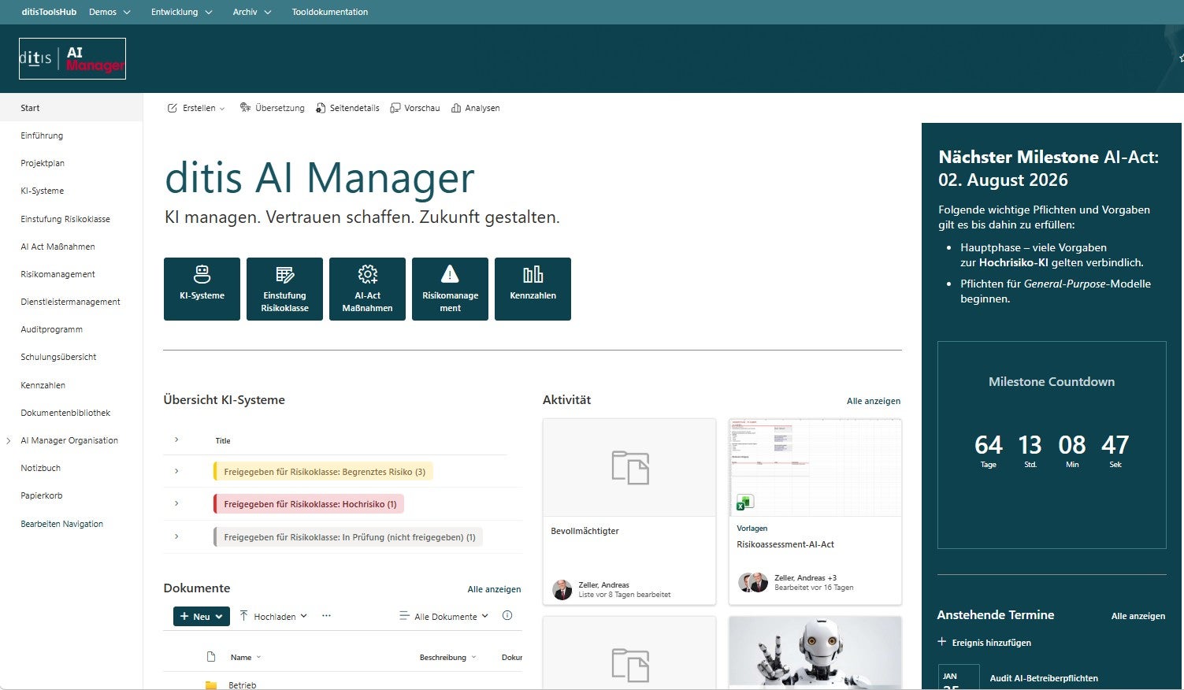Viewport: 1184px width, 690px height.
Task: Click the Bevollmächtigter card title
Action: [585, 531]
